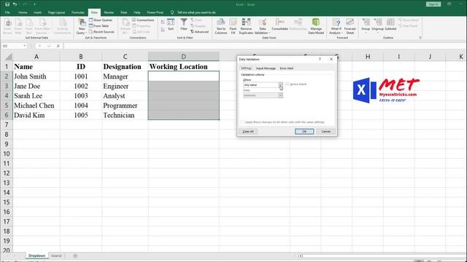
Task: Select the Settings dialog tab
Action: pos(247,68)
